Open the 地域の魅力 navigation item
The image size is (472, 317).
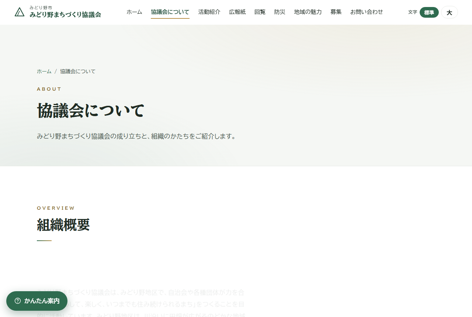(x=308, y=12)
